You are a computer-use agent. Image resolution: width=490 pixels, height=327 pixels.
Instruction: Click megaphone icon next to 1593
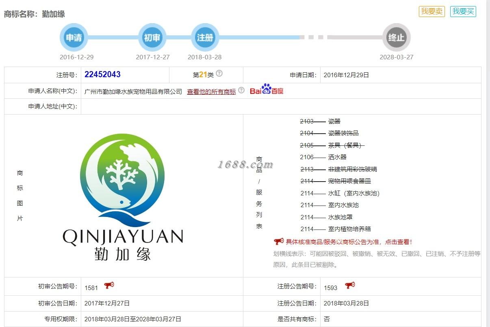pyautogui.click(x=350, y=286)
